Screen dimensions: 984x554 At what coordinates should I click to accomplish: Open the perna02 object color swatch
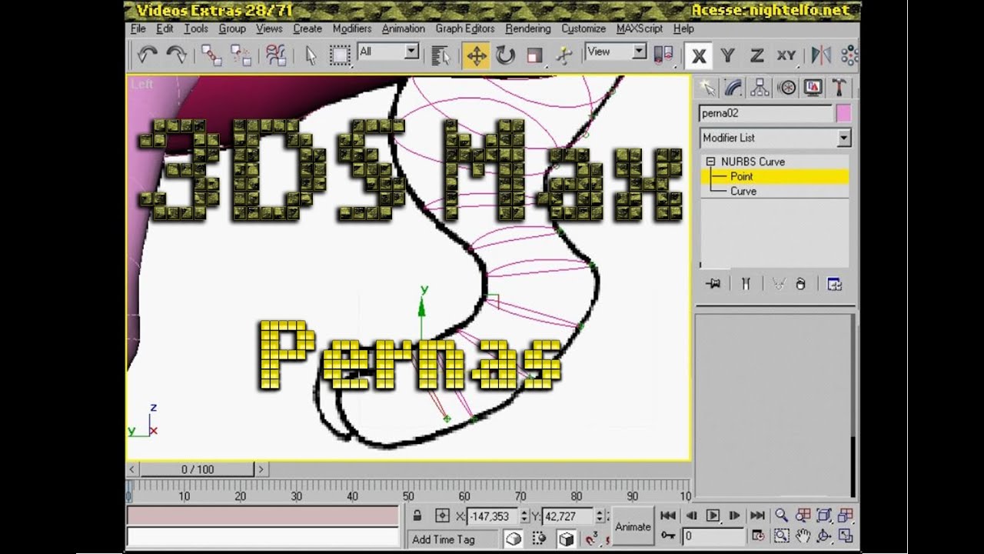(x=843, y=113)
